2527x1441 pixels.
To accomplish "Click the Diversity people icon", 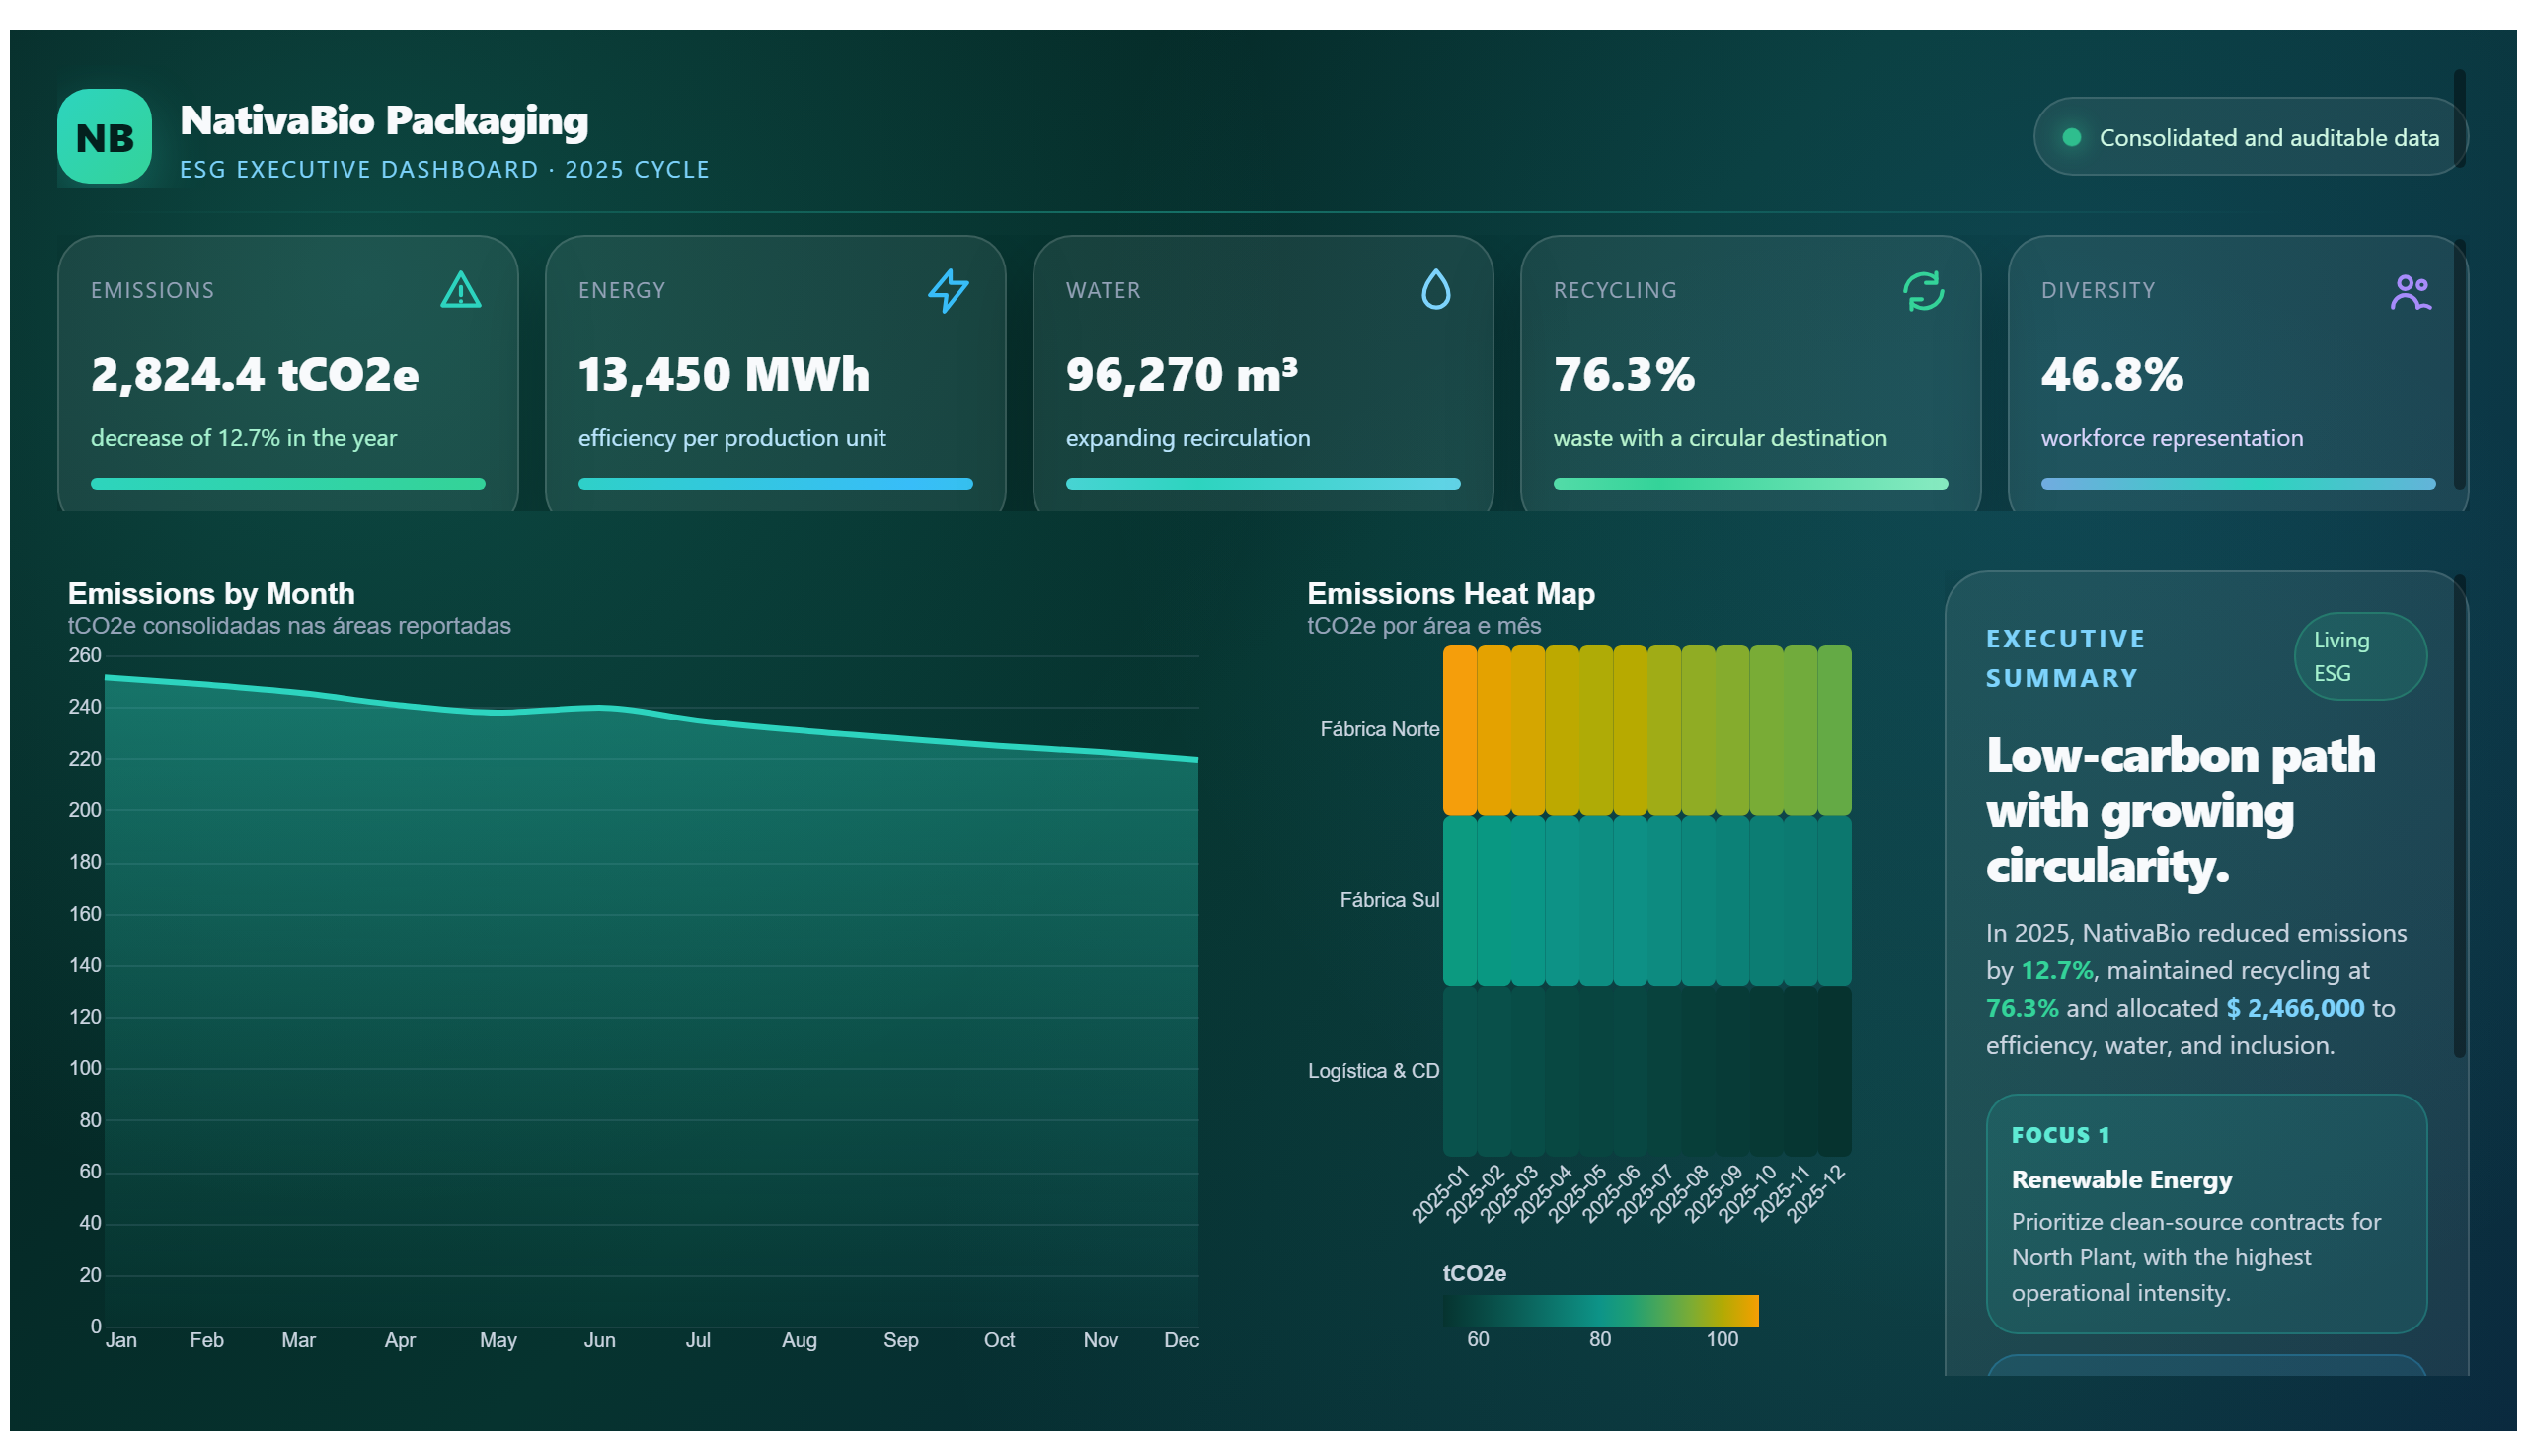I will (2410, 292).
